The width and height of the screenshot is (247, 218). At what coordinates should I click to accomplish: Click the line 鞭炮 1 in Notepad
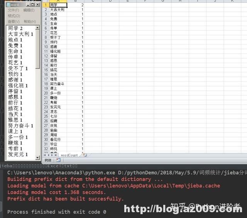pyautogui.click(x=15, y=143)
